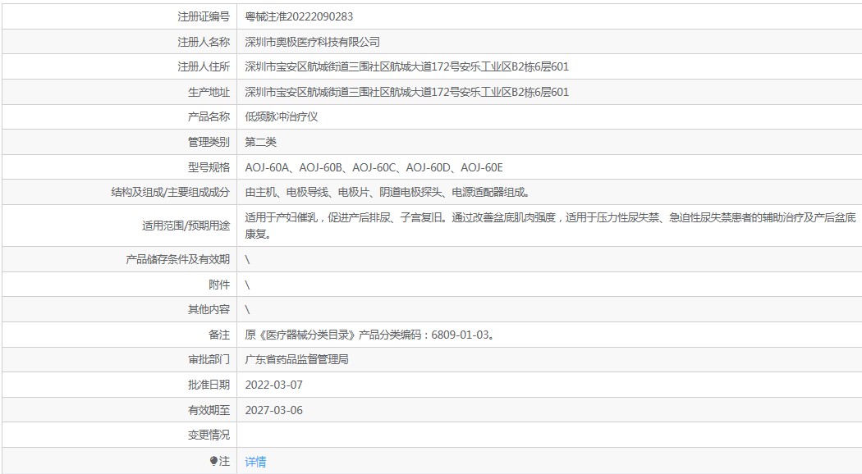Click the 管理类别 label
This screenshot has height=474, width=862.
[x=209, y=142]
